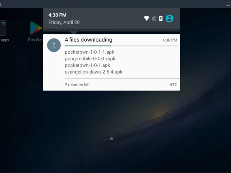Image resolution: width=231 pixels, height=173 pixels.
Task: Open the hamburger menu in top bar
Action: pos(228,4)
